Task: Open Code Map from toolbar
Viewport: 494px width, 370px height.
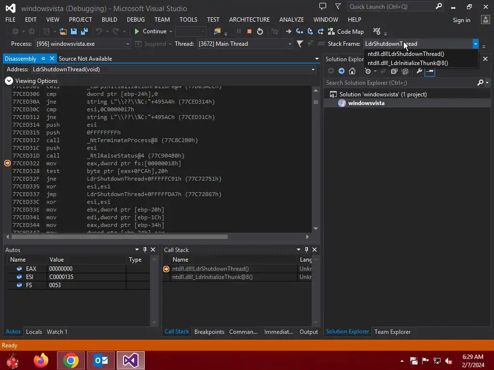Action: point(346,31)
